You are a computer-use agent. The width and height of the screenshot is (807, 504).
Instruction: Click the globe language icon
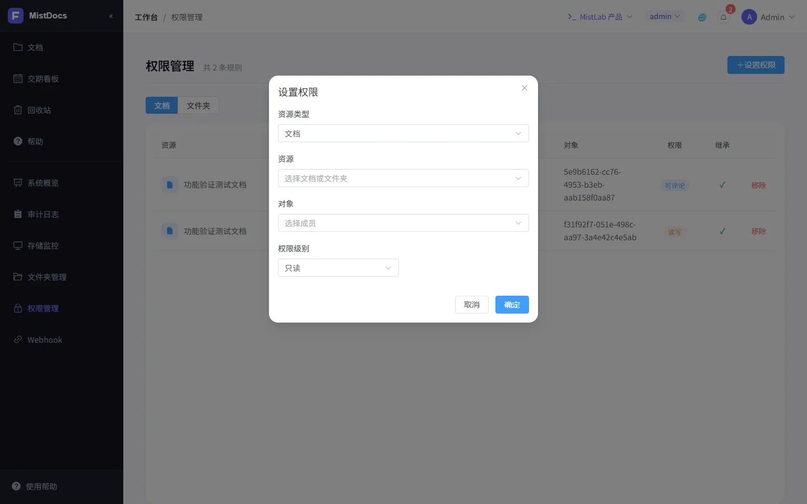point(702,17)
